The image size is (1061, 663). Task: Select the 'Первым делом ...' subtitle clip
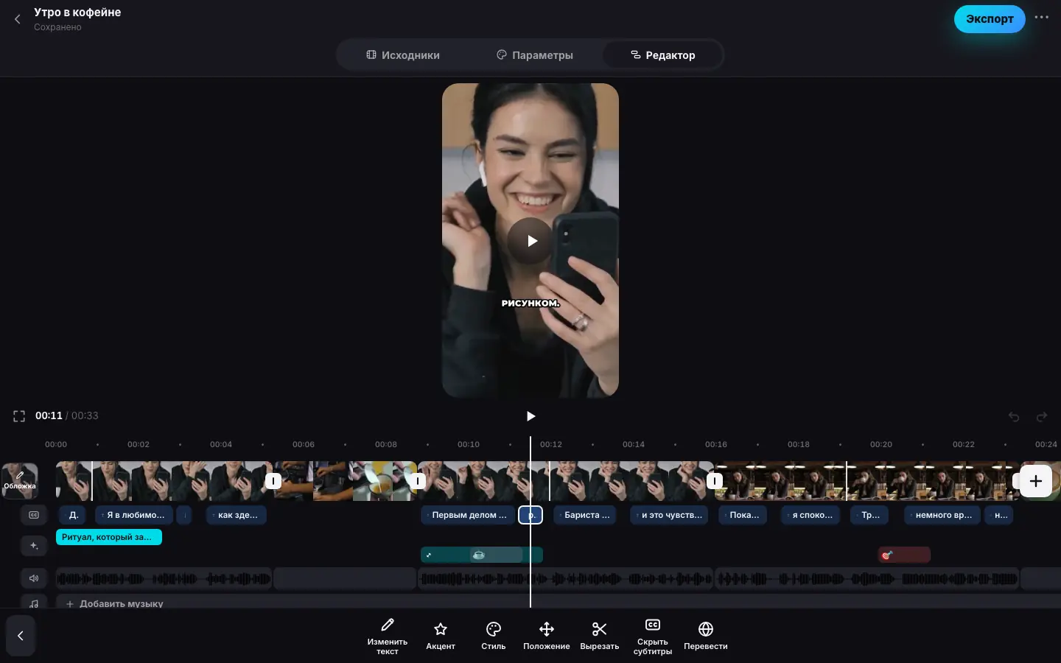point(468,515)
